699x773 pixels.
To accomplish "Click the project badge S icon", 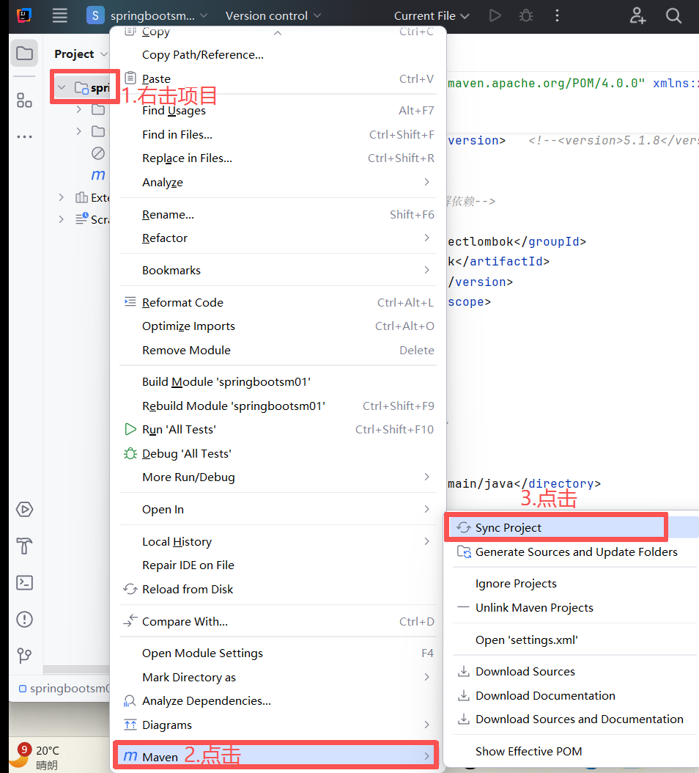I will coord(95,16).
